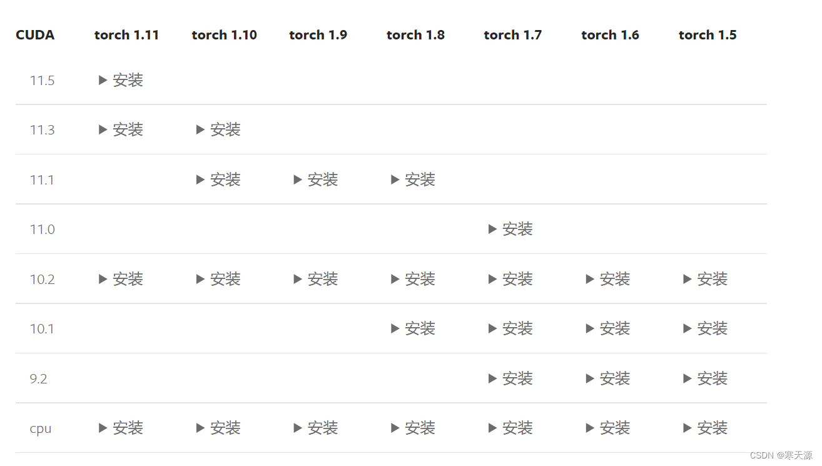Expand 安装 for cpu torch 1.5
822x466 pixels.
tap(706, 428)
